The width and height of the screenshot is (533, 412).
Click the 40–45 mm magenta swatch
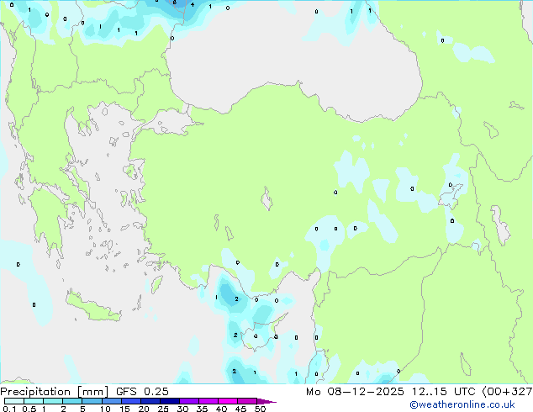[228, 401]
